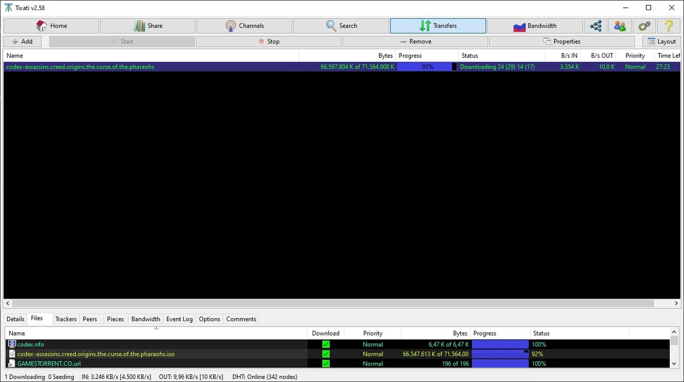The height and width of the screenshot is (382, 684).
Task: Click Normal priority for the .iso file
Action: point(373,354)
